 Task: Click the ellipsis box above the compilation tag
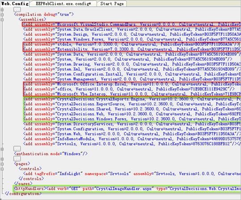point(17,9)
